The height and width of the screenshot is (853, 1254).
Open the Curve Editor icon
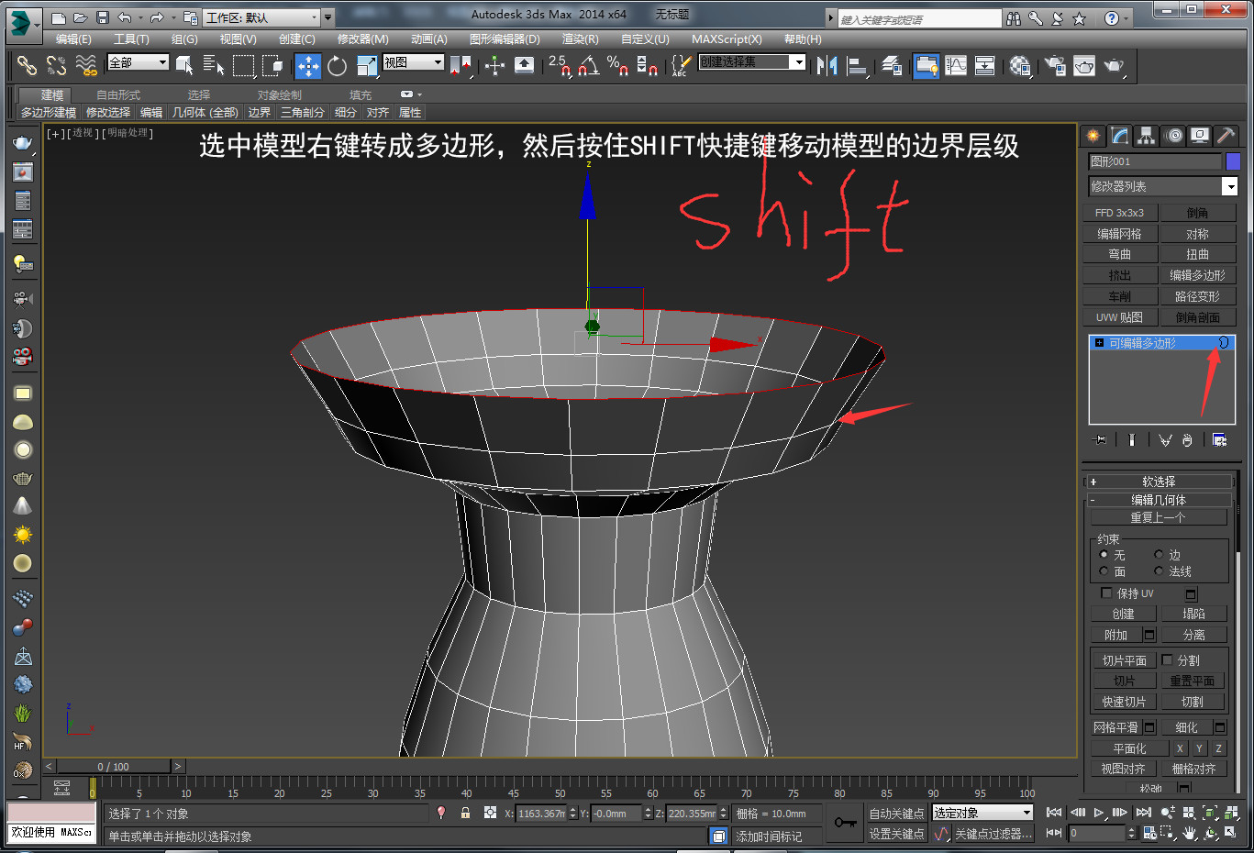pos(956,65)
